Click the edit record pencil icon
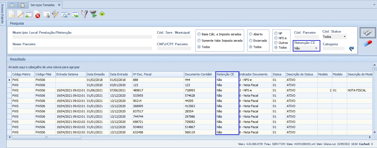 (x=20, y=14)
